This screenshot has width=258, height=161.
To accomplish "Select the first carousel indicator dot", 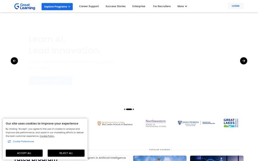I will 125,109.
